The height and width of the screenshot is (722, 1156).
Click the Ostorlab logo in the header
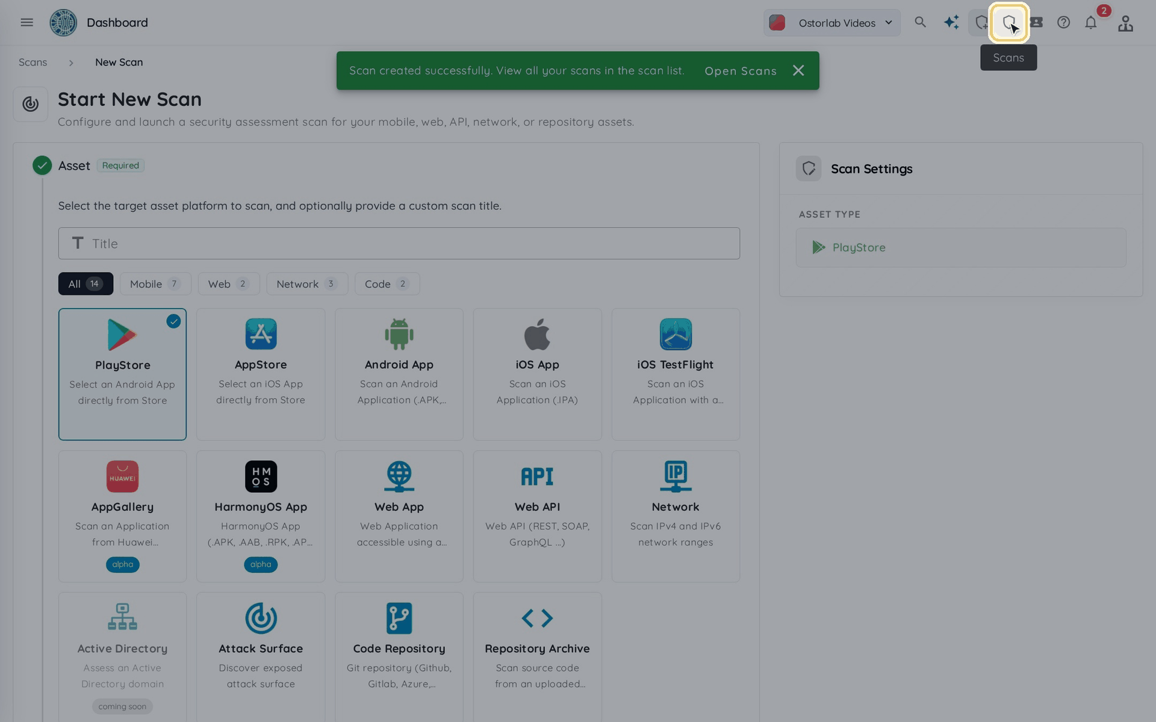click(63, 22)
